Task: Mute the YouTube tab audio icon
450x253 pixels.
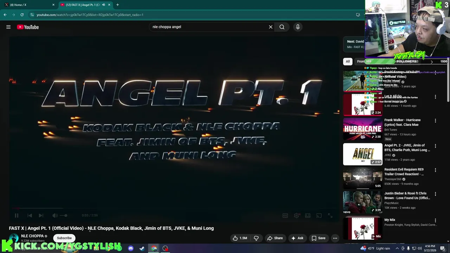Action: 103,5
